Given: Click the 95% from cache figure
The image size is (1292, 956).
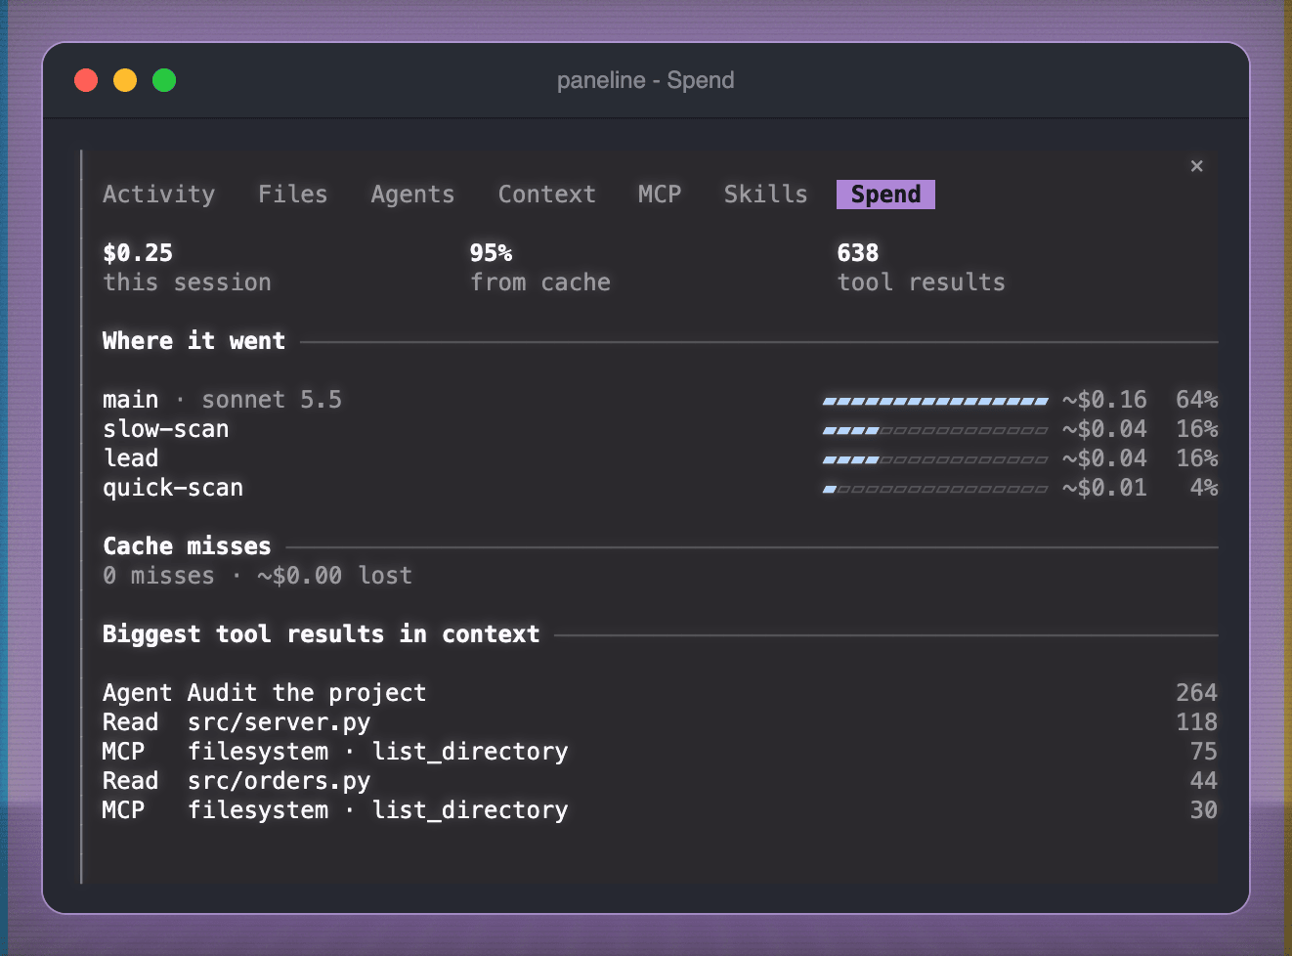Looking at the screenshot, I should [x=540, y=268].
